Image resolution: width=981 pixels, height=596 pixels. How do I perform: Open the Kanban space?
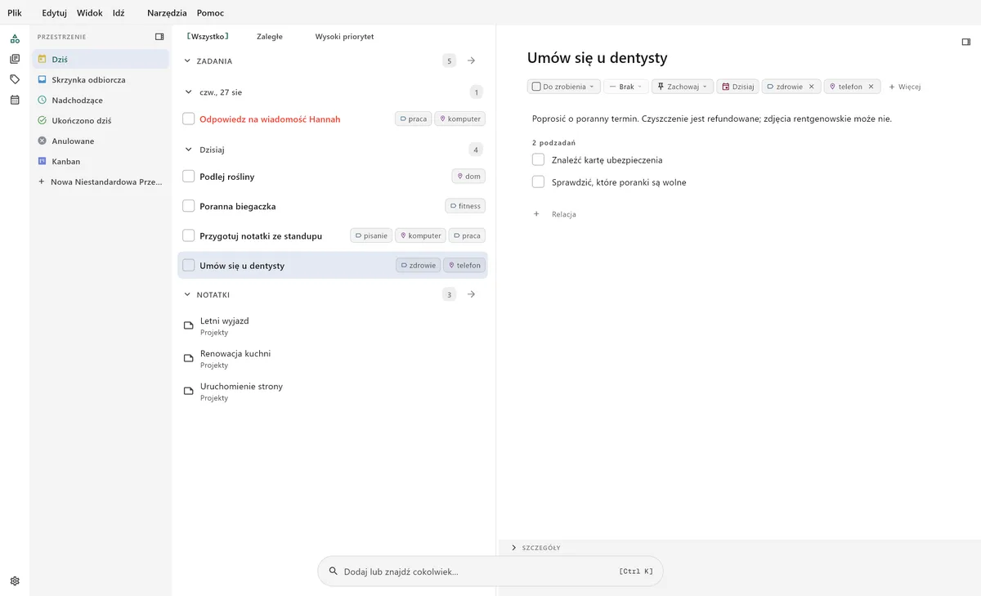coord(101,162)
